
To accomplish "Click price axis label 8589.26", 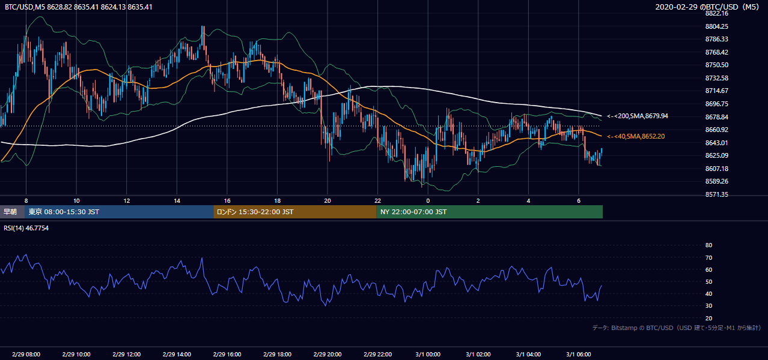I will [717, 181].
